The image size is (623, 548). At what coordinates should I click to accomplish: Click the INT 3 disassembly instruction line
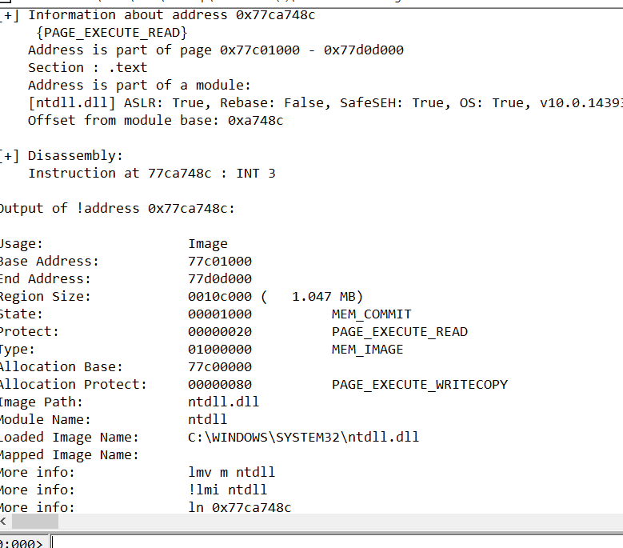point(152,173)
